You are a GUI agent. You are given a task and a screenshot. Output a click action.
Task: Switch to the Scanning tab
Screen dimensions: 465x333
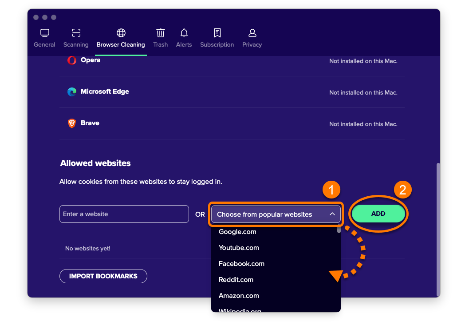pos(76,38)
